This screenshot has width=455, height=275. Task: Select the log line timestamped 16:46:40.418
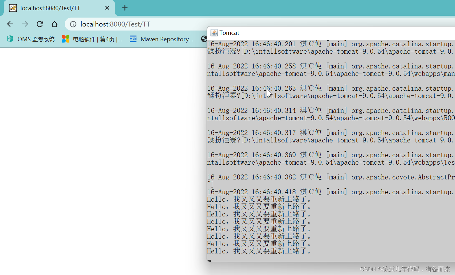(331, 192)
